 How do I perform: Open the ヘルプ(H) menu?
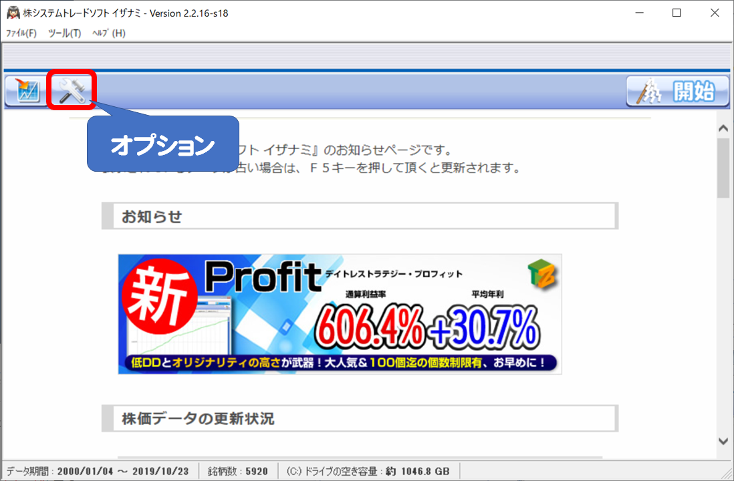pyautogui.click(x=108, y=33)
